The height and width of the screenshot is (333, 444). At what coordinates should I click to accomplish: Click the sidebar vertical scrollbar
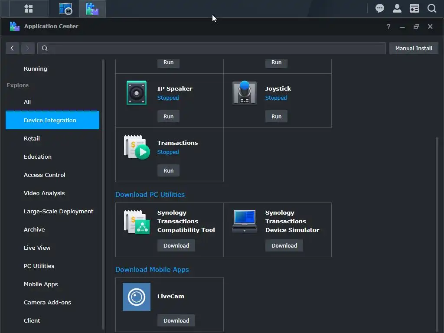(x=103, y=194)
